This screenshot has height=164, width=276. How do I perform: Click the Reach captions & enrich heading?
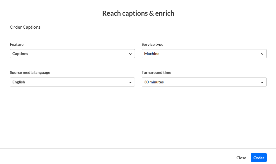[x=138, y=13]
